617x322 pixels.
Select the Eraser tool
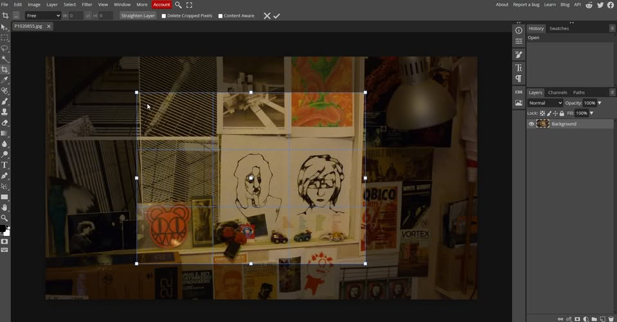coord(4,123)
